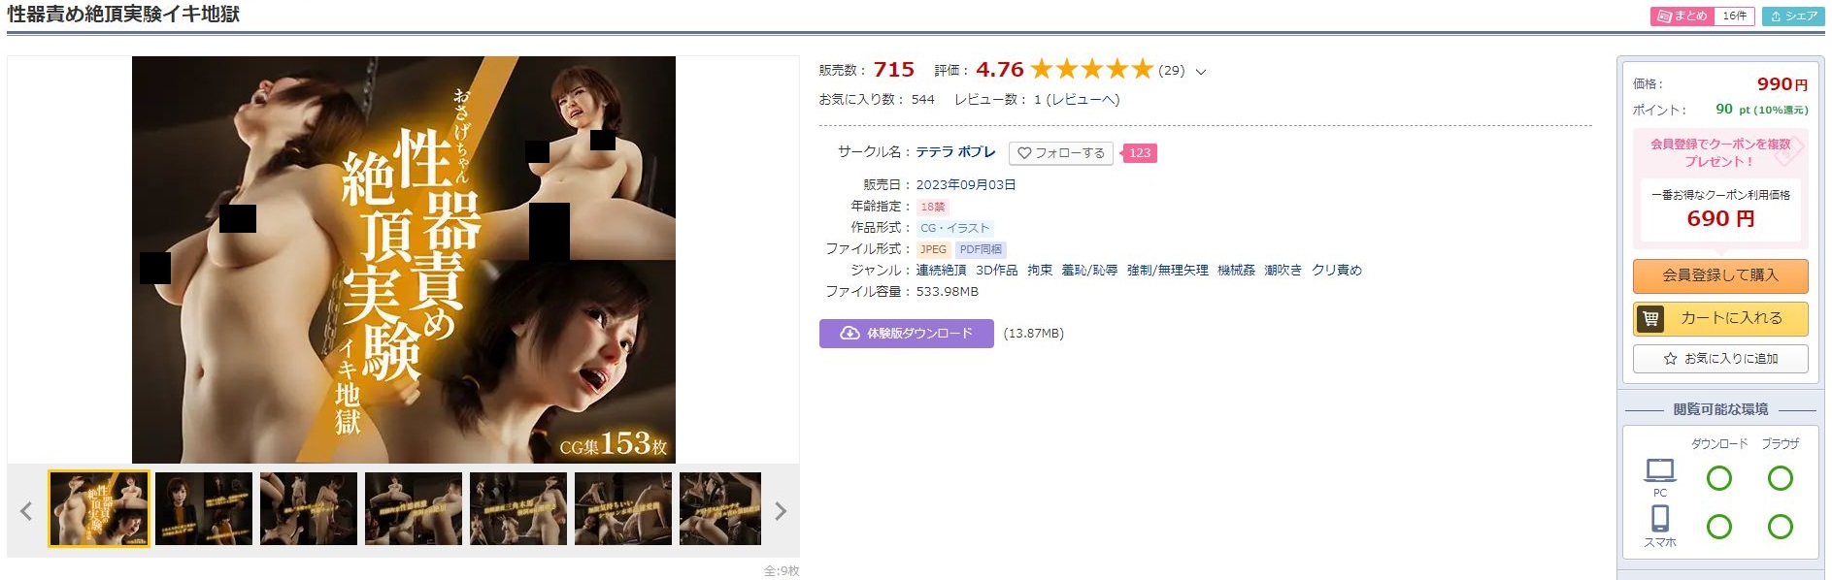Open the まとめ collection button
Viewport: 1832px width, 580px height.
coord(1682,16)
